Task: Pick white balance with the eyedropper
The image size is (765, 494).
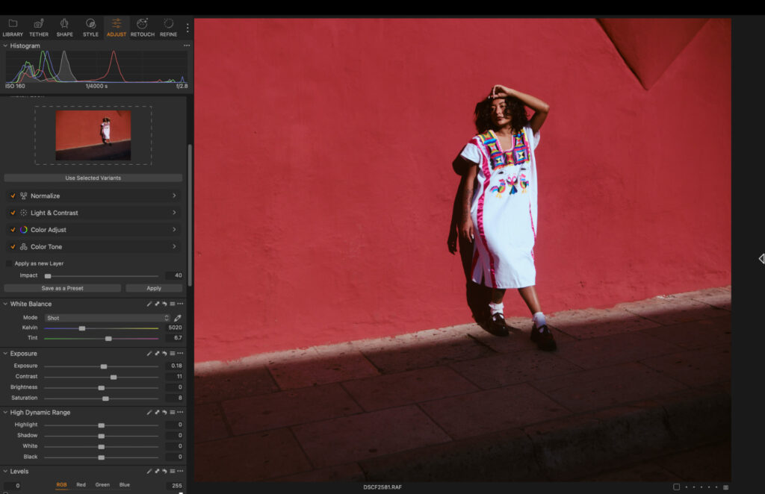Action: [x=178, y=317]
